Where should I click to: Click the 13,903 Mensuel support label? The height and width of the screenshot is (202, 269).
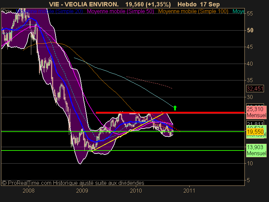click(x=256, y=150)
